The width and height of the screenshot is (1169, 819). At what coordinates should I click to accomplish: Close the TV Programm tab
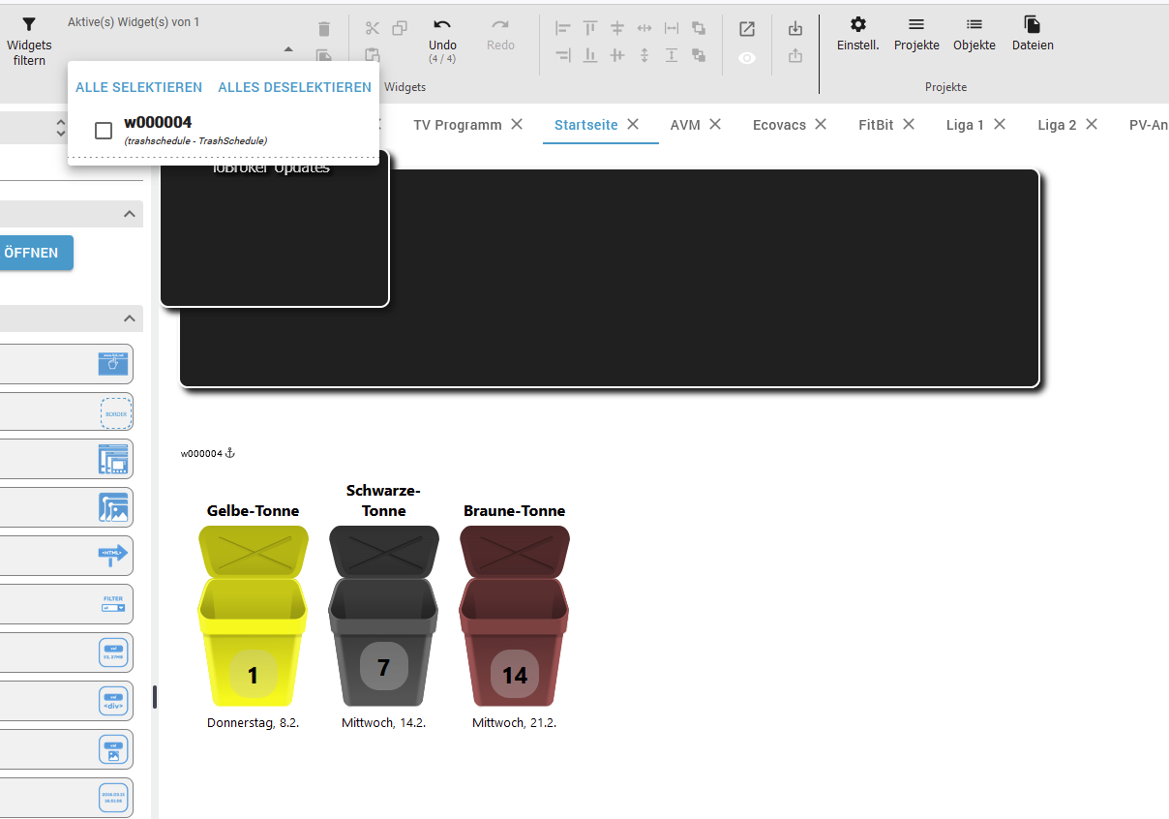(x=517, y=124)
